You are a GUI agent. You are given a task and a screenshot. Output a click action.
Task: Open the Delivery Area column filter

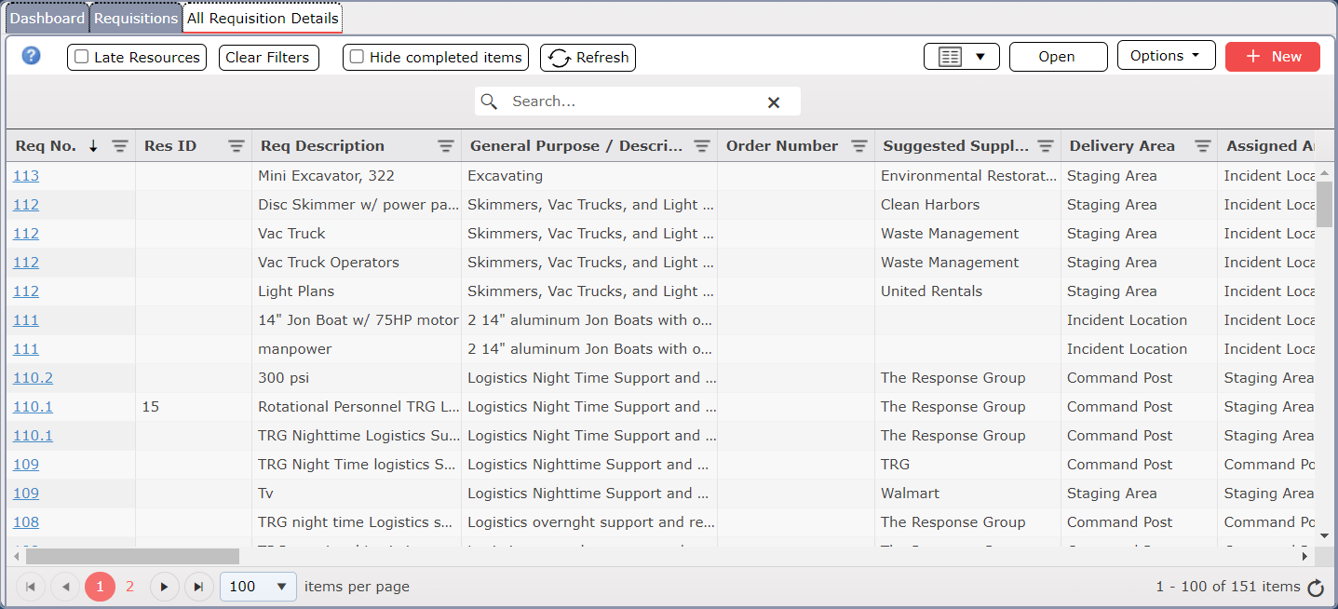coord(1202,146)
